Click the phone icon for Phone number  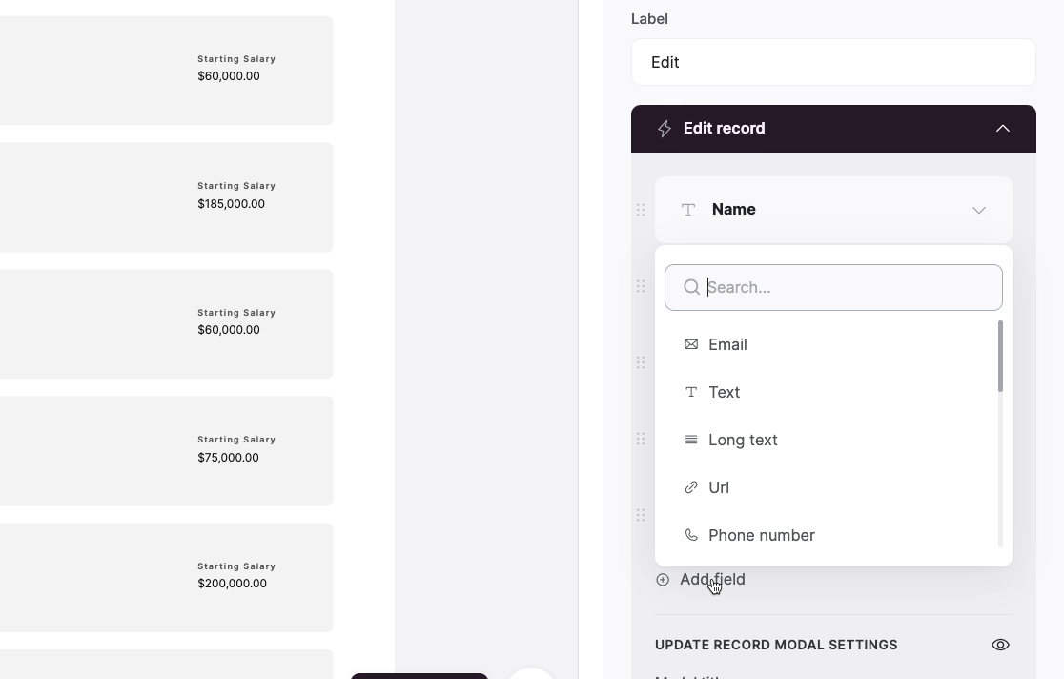(691, 535)
